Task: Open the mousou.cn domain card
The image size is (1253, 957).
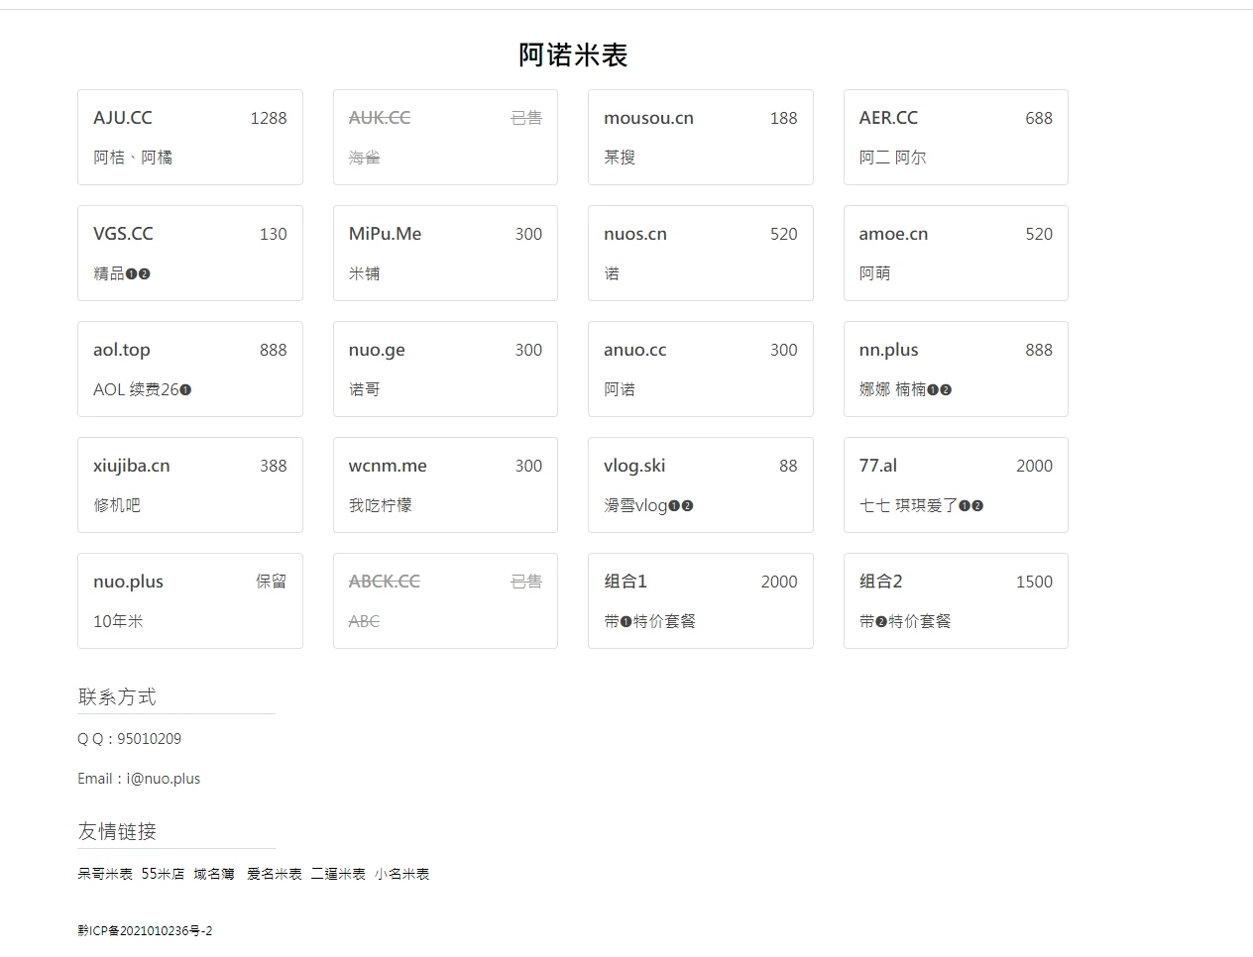Action: click(x=701, y=137)
